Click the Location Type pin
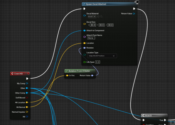175x125 pixels. 85,55
